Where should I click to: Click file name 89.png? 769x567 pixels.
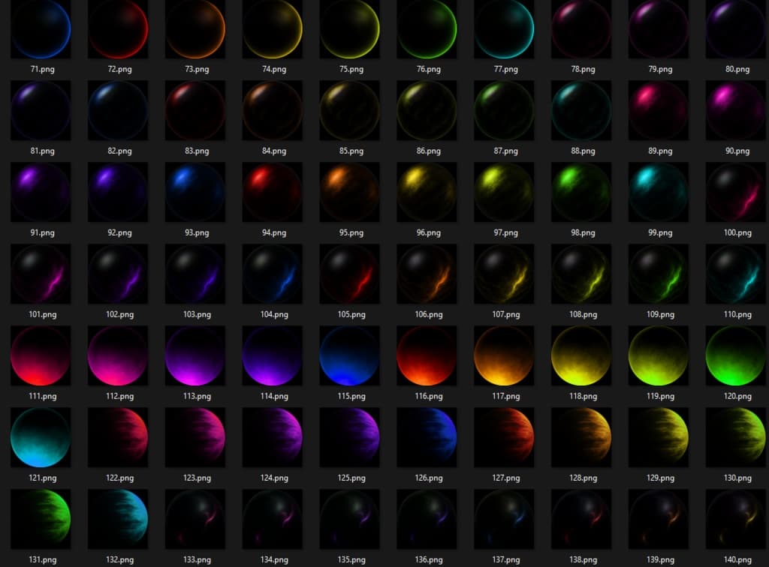pyautogui.click(x=661, y=151)
